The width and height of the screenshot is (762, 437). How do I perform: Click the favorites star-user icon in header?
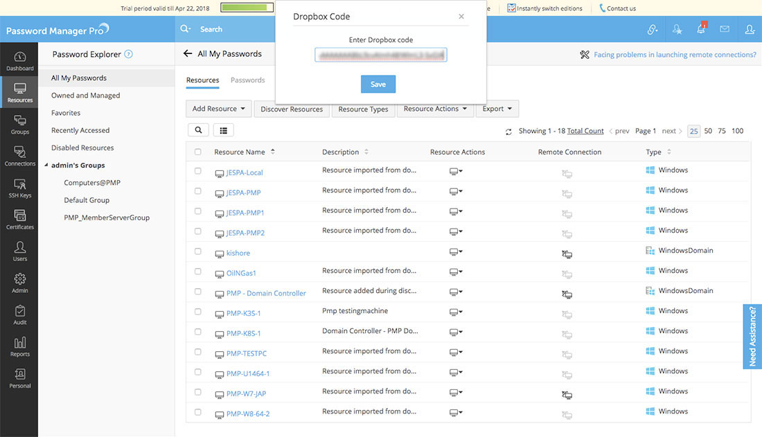click(x=677, y=30)
